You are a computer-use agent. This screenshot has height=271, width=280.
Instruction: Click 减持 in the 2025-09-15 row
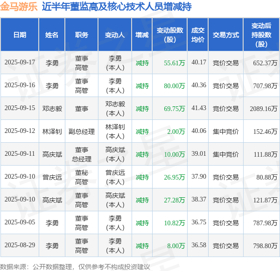[142, 109]
